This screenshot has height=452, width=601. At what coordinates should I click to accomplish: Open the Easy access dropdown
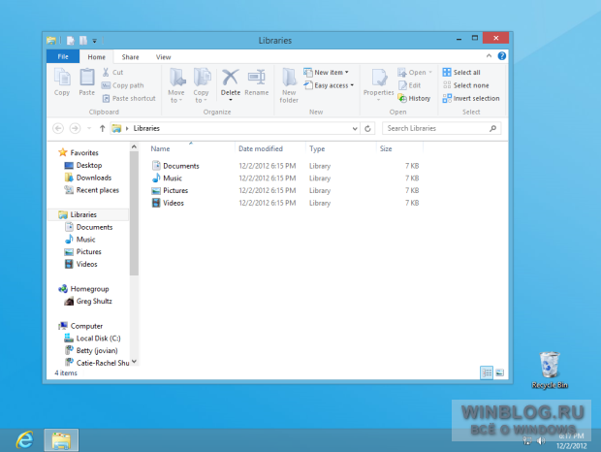pyautogui.click(x=329, y=85)
